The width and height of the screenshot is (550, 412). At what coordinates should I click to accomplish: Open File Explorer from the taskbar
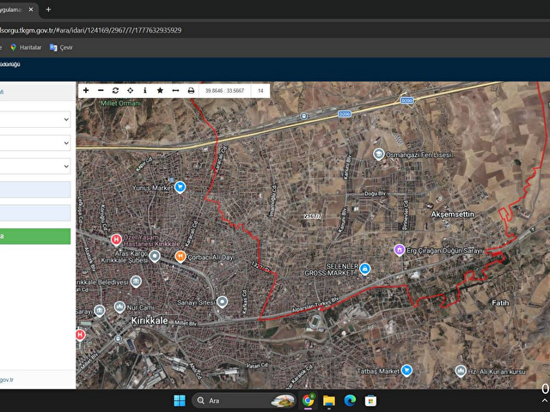tap(329, 401)
